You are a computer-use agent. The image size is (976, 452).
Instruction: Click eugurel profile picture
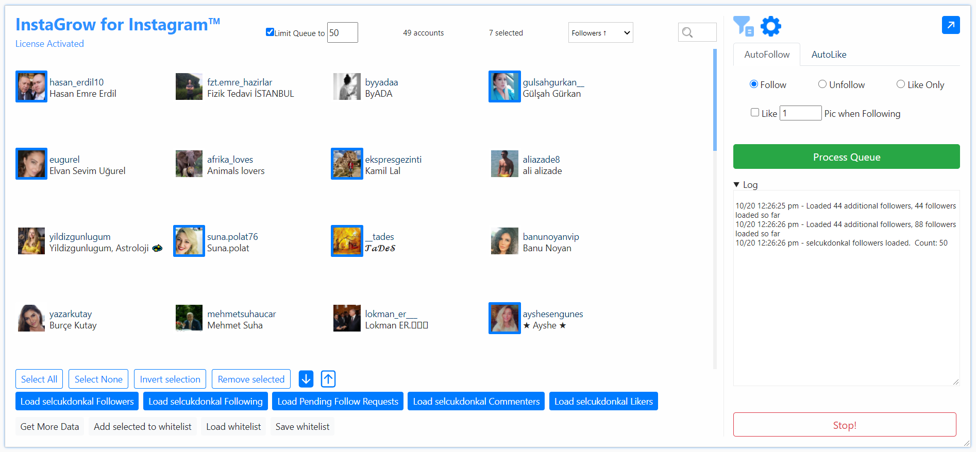click(x=31, y=164)
